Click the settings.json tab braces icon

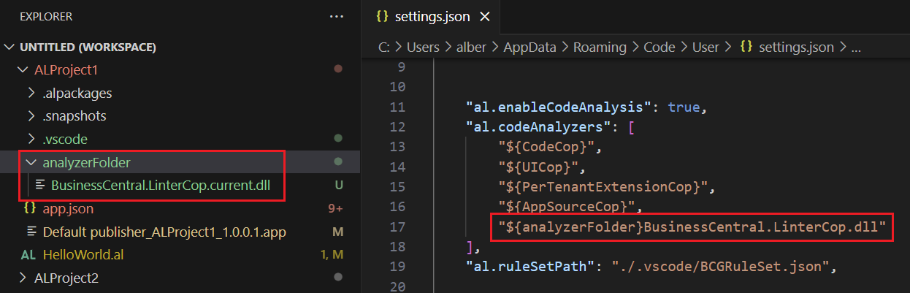pos(381,16)
